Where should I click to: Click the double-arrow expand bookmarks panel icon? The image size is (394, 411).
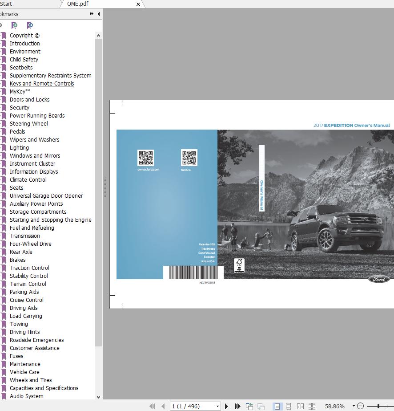(91, 14)
